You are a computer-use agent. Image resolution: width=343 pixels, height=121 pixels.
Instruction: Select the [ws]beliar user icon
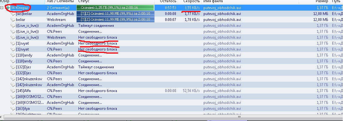13,14
